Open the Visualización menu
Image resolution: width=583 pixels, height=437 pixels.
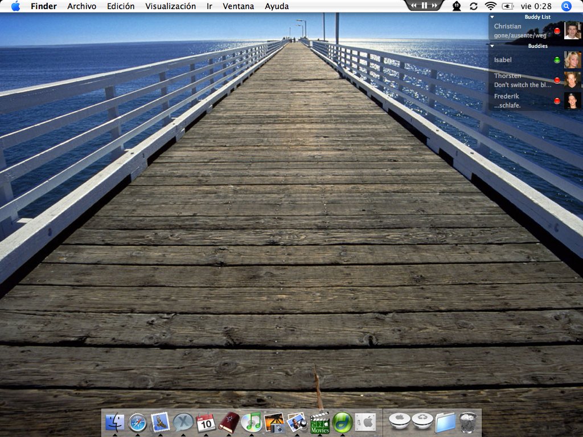click(171, 6)
